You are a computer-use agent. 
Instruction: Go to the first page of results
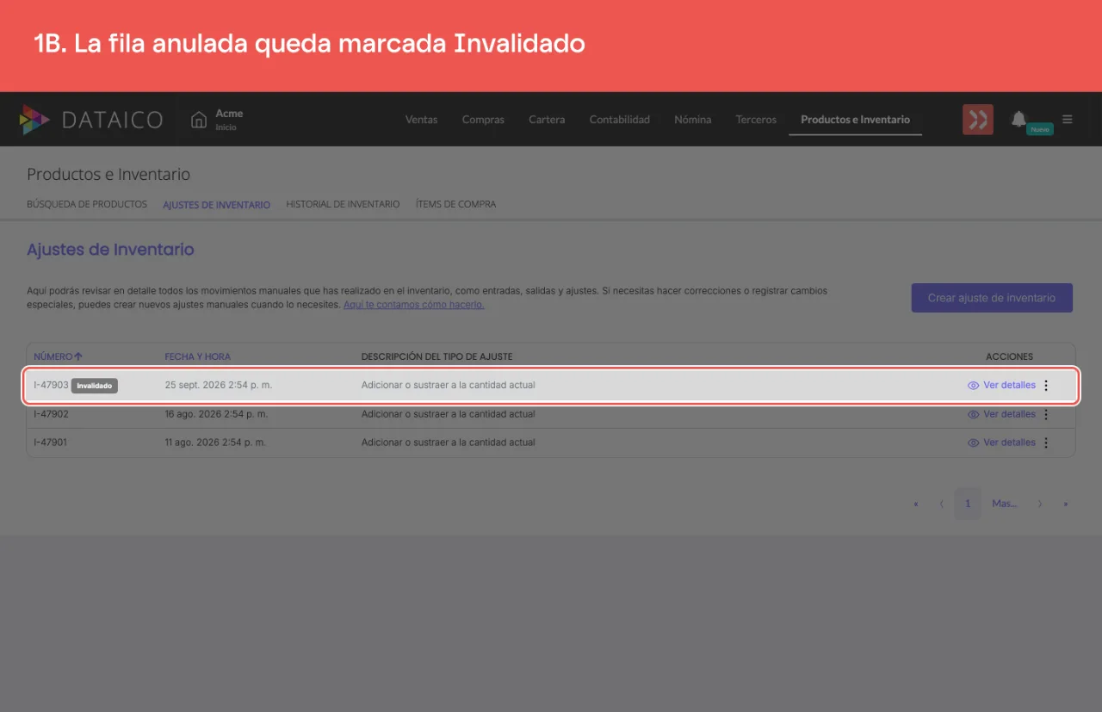[x=915, y=504]
